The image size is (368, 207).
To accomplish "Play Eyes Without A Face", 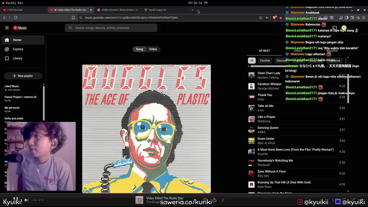I will pyautogui.click(x=297, y=174).
